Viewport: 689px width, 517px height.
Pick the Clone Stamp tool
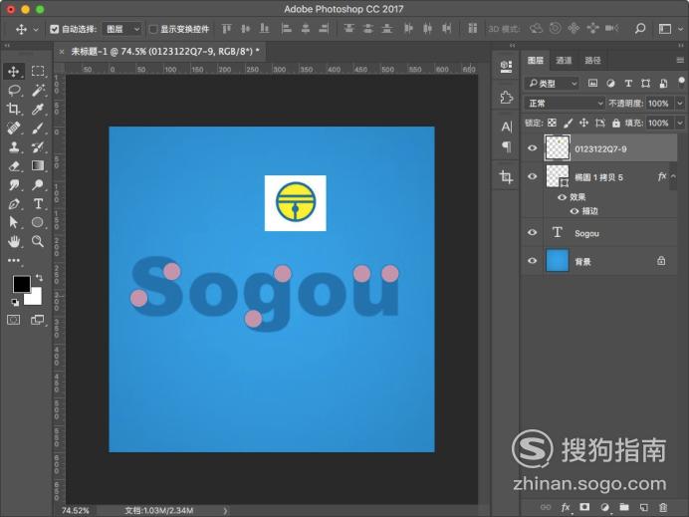tap(14, 146)
